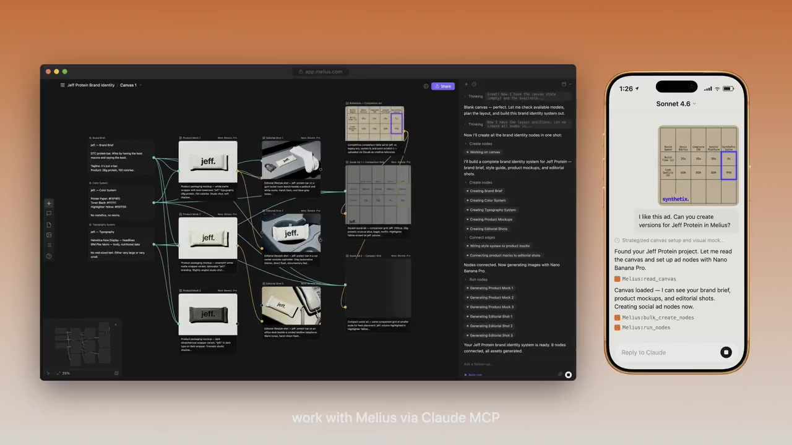Click the Creating Typography System chip
The height and width of the screenshot is (445, 792).
tap(491, 210)
